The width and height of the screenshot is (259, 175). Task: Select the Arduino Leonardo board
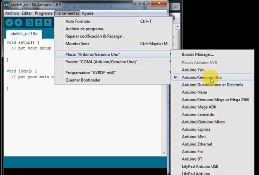click(212, 115)
